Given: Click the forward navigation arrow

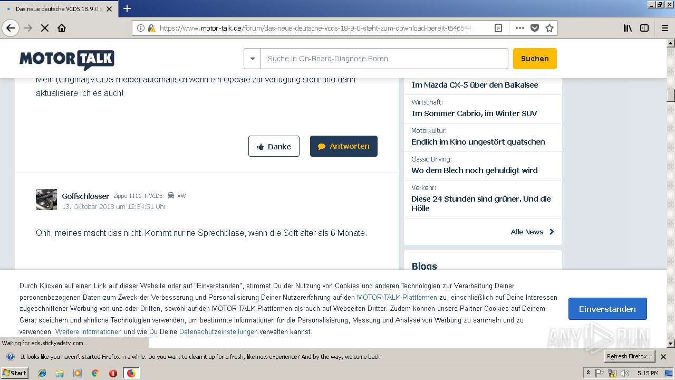Looking at the screenshot, I should (x=28, y=28).
